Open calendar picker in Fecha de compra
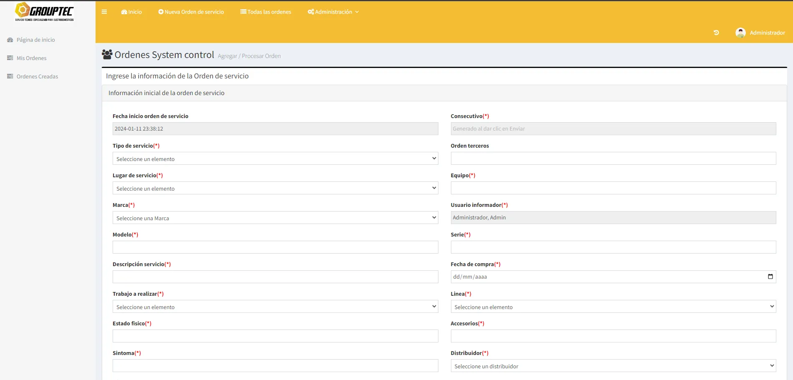Image resolution: width=793 pixels, height=380 pixels. 770,277
